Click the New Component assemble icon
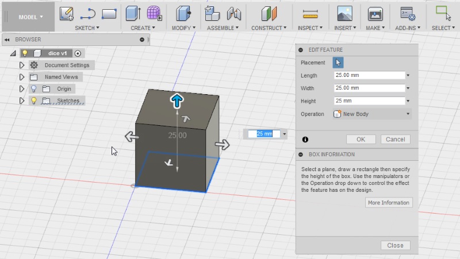Viewport: 460px width, 259px height. coord(212,13)
